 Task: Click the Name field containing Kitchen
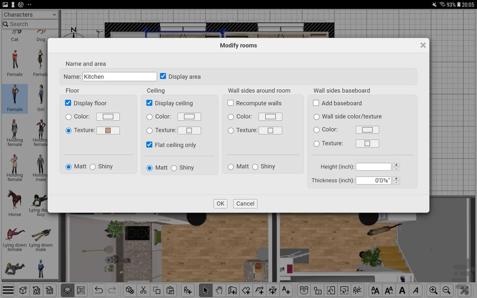click(x=119, y=76)
